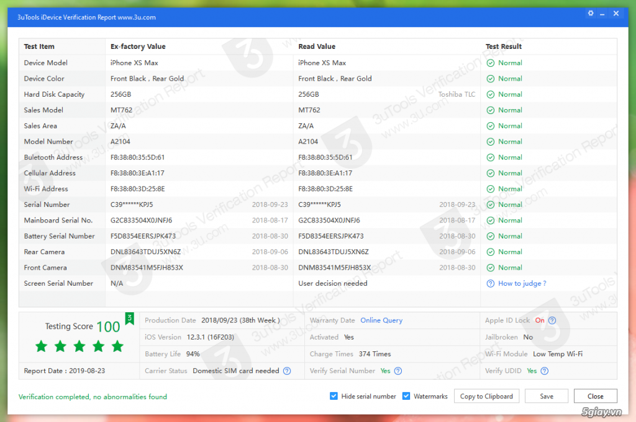Select read value Cellular address F8:38:80:3E:A1:17
Viewport: 636px width, 422px height.
325,173
